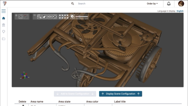Expand the hamburger menu in the sidebar
The image size is (188, 106).
click(x=4, y=11)
